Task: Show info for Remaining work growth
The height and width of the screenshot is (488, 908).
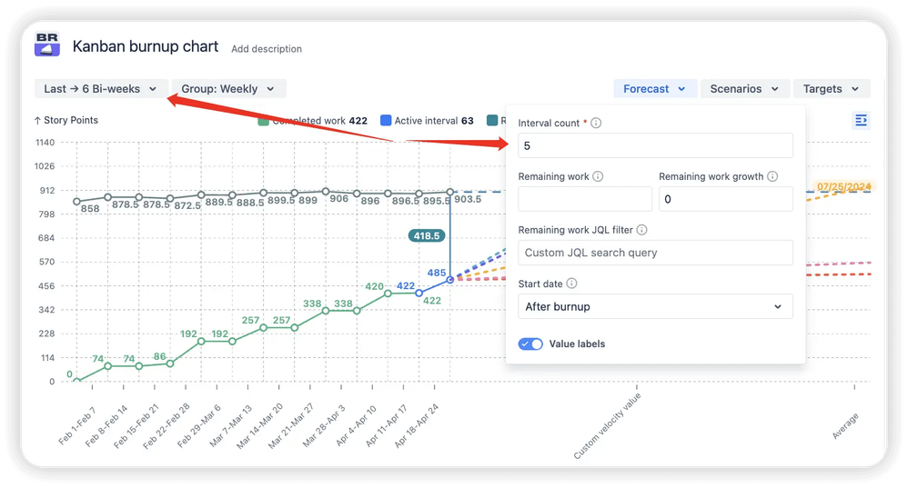Action: [772, 176]
